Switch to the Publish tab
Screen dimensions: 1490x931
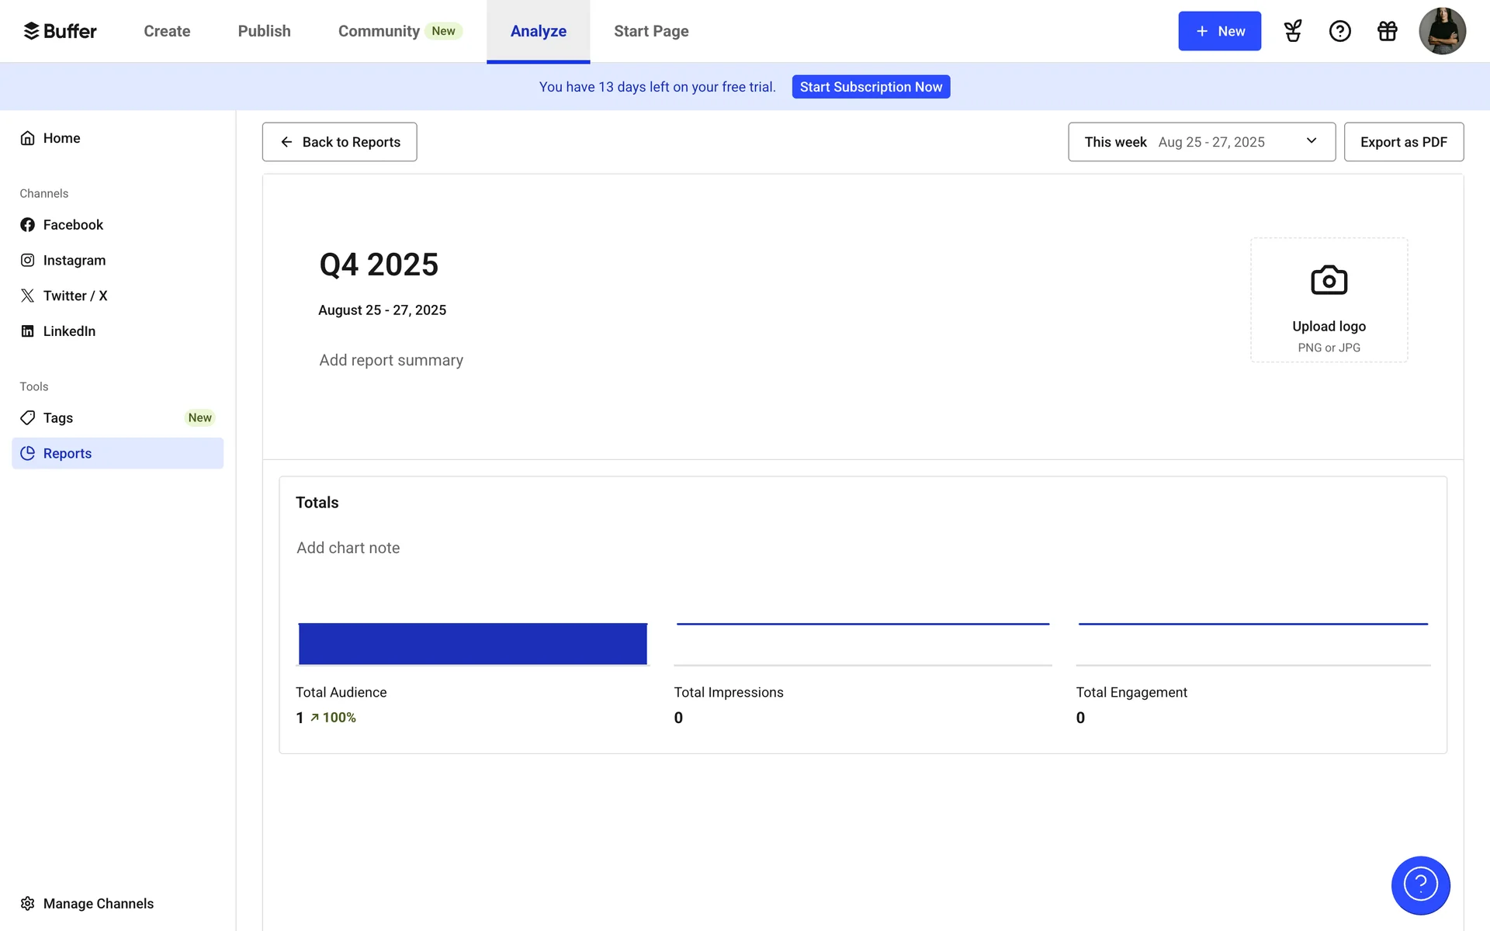point(264,31)
